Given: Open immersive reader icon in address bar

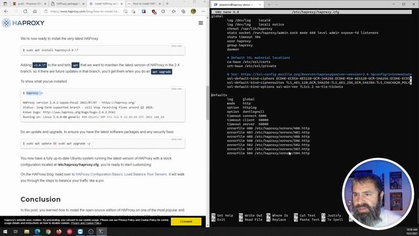Looking at the screenshot, I should pos(125,12).
